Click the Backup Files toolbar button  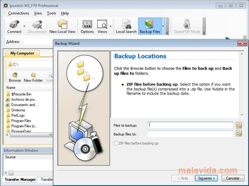pyautogui.click(x=150, y=26)
